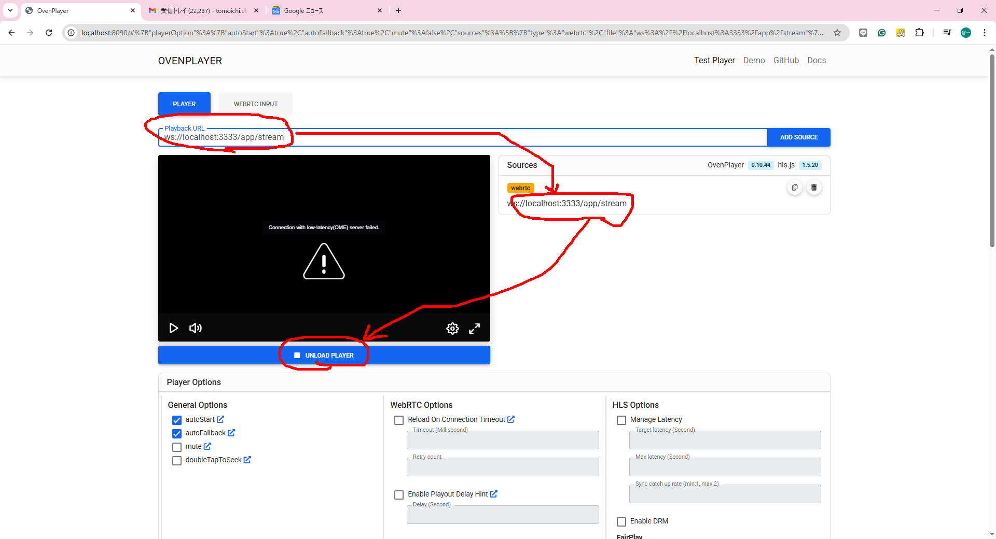
Task: Open Demo nav link
Action: (754, 60)
